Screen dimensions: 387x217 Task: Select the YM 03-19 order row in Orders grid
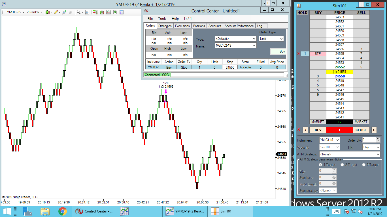point(215,67)
